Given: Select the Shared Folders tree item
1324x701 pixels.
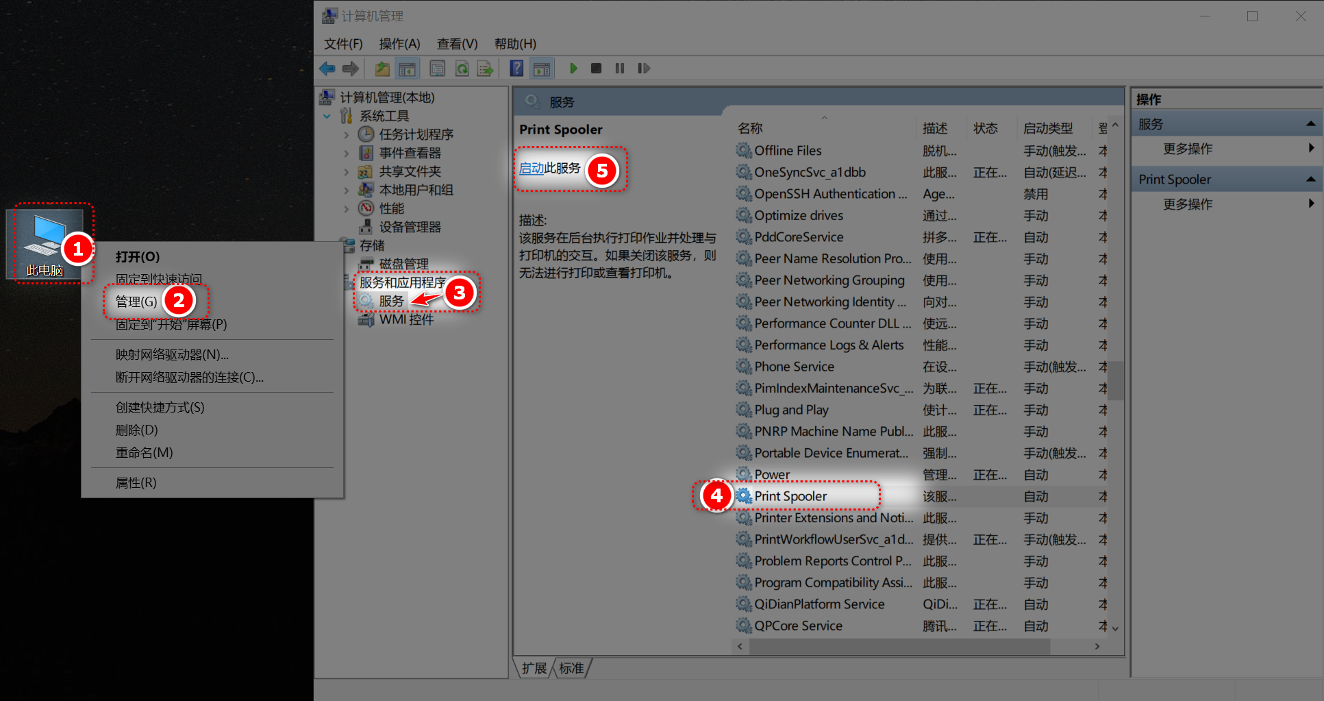Looking at the screenshot, I should point(410,171).
